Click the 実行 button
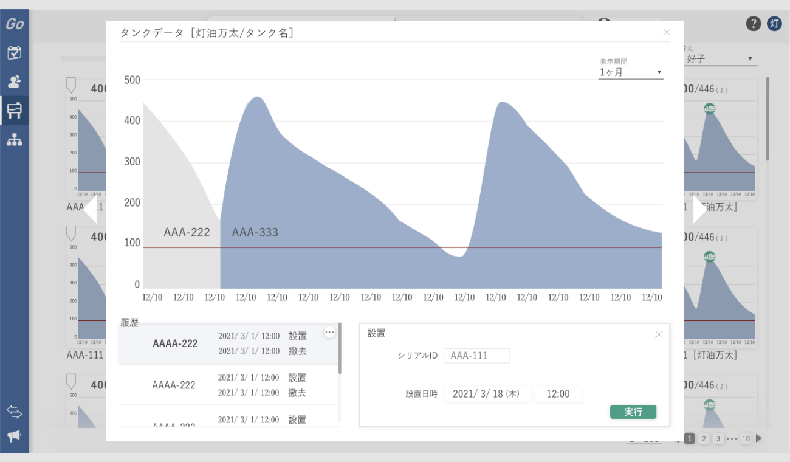The width and height of the screenshot is (790, 462). (x=633, y=412)
